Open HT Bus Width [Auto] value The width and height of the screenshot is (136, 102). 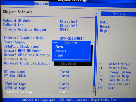tap(64, 76)
